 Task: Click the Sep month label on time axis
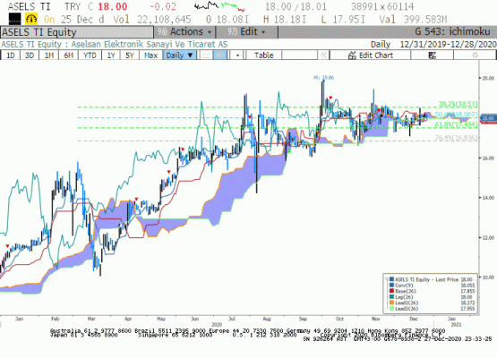303,319
